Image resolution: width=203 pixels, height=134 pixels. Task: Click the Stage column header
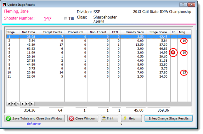click(x=11, y=32)
